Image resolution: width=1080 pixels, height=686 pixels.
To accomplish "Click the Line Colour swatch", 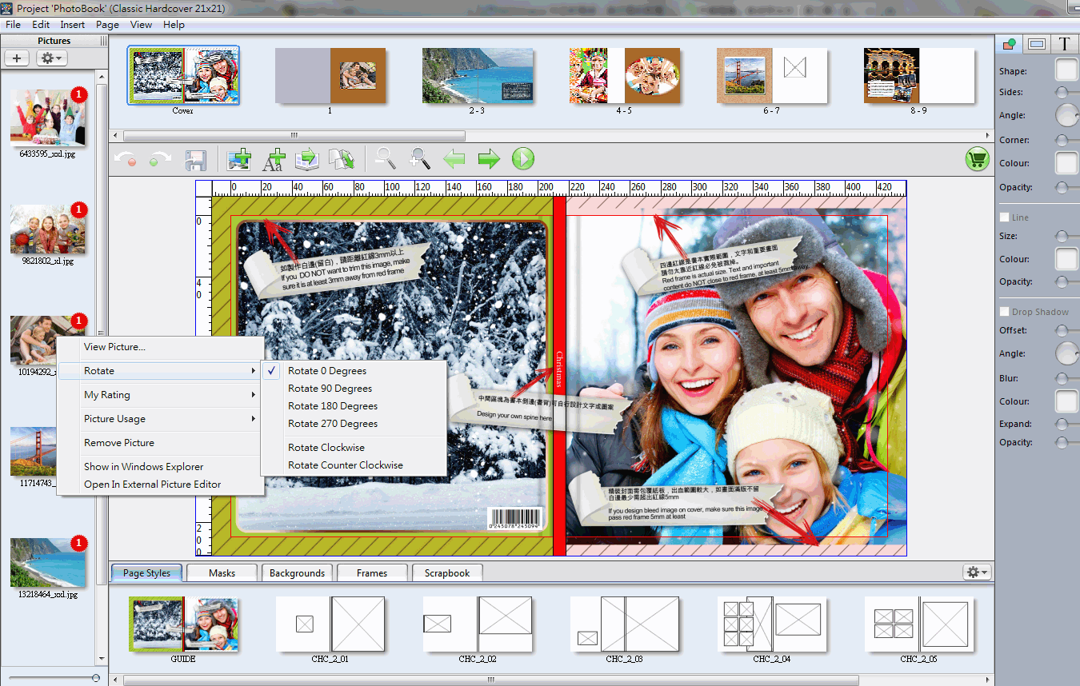I will click(1066, 259).
